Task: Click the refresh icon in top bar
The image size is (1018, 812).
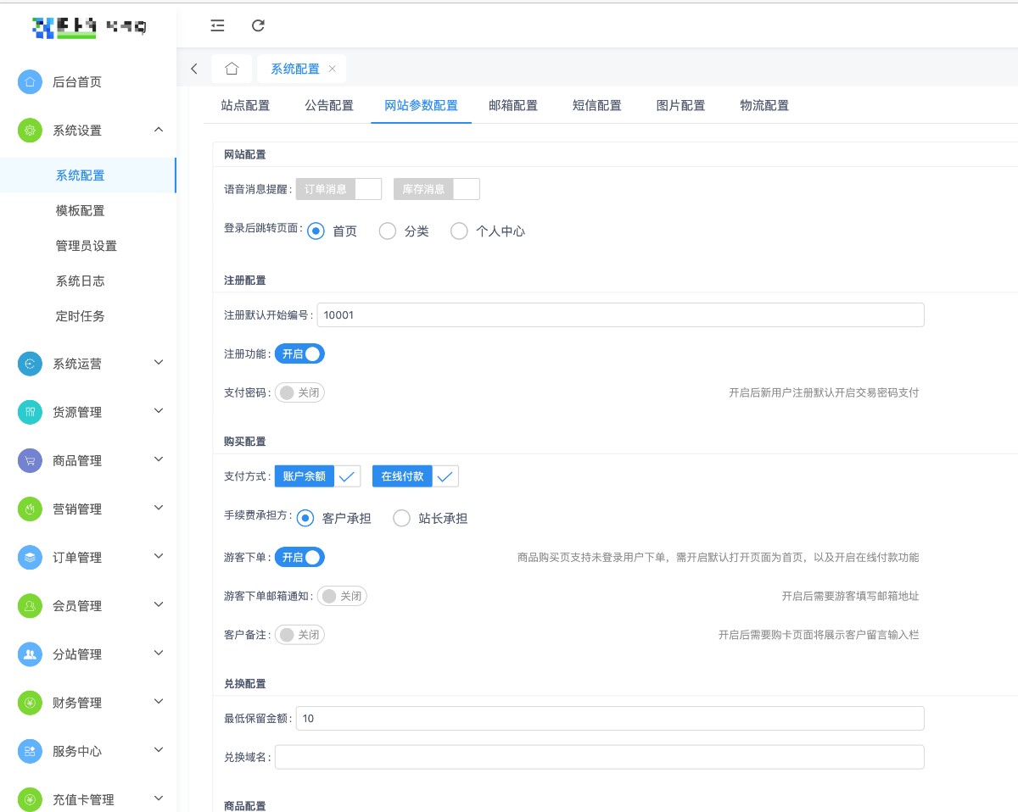Action: point(259,25)
